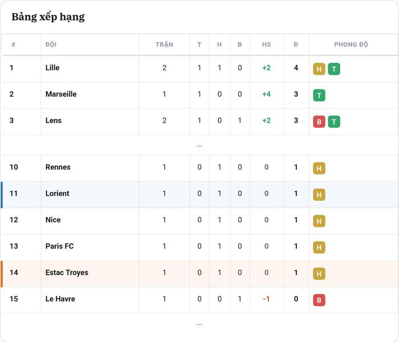Viewport: 399px width, 342px height.
Task: Click Estac Troyes' yellow H form badge
Action: coord(319,274)
